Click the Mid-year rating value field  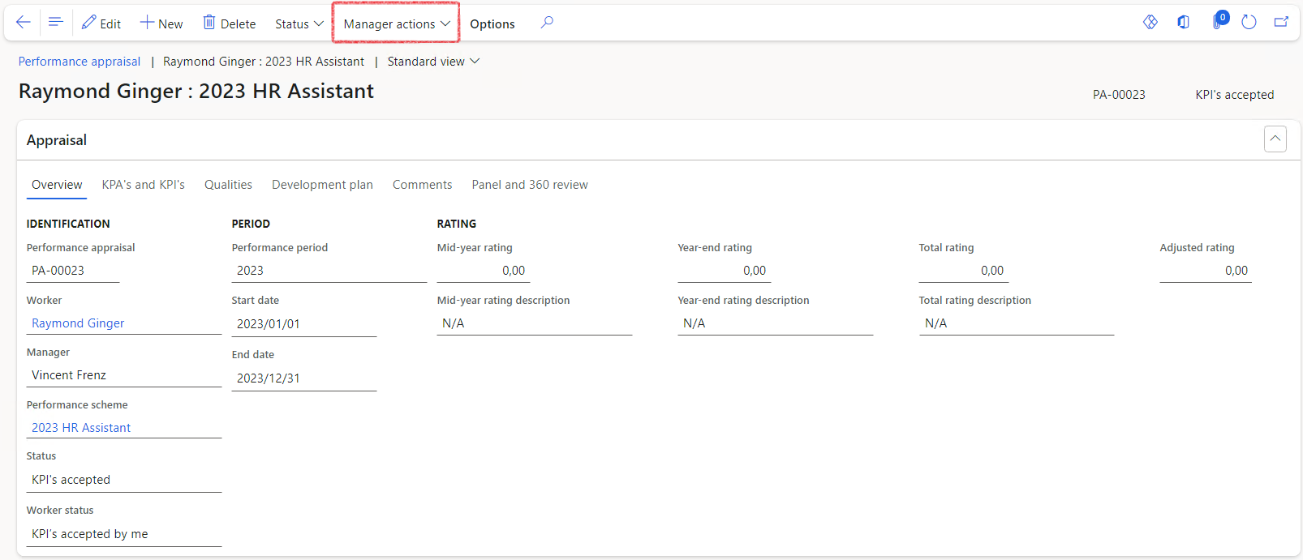click(484, 271)
